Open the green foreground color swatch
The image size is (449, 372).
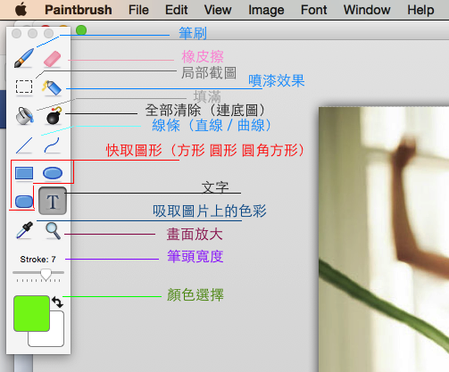pyautogui.click(x=31, y=313)
